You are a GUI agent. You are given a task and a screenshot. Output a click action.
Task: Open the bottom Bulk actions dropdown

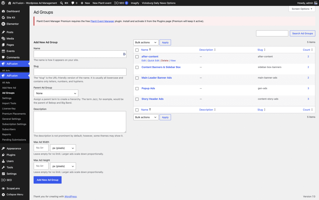[146, 117]
